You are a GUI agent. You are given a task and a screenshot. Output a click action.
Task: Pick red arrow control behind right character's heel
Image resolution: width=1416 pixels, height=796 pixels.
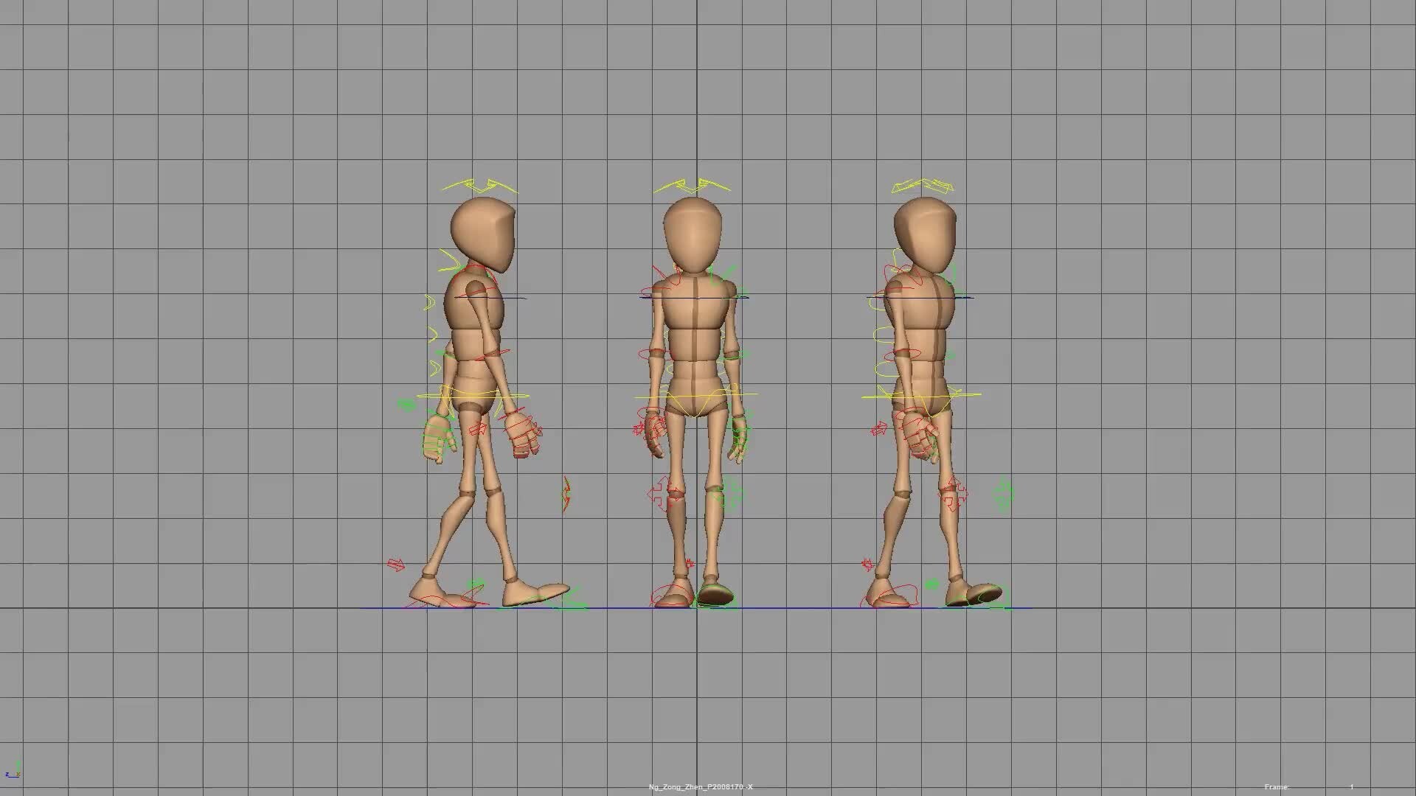867,565
